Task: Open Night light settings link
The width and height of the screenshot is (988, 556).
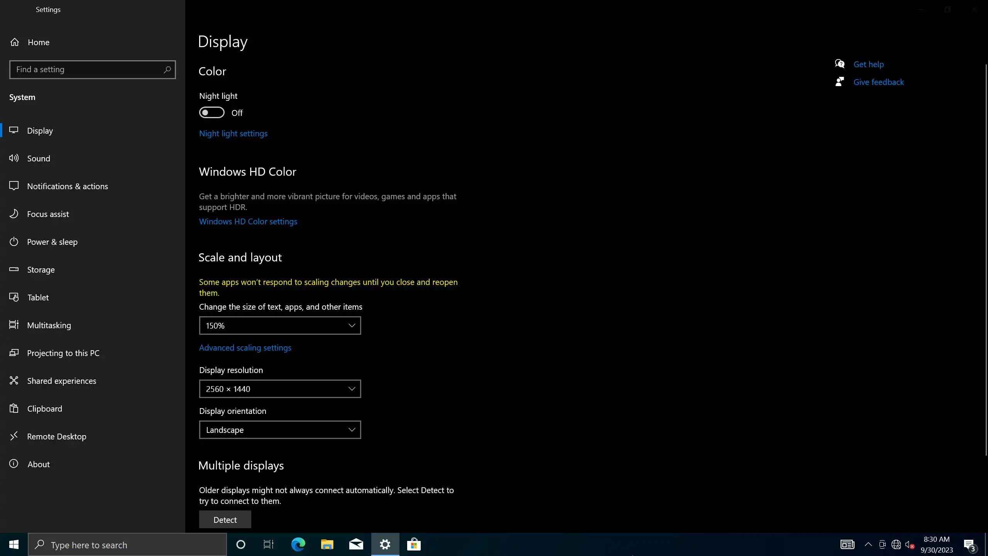Action: [x=233, y=133]
